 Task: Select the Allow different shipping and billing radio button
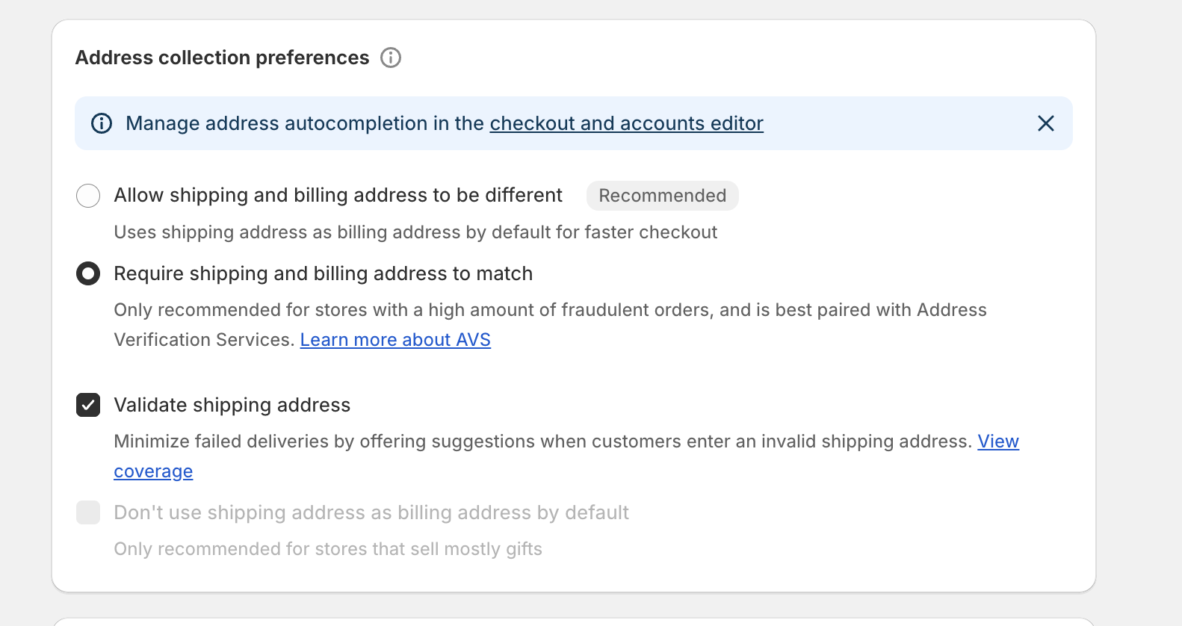click(88, 196)
